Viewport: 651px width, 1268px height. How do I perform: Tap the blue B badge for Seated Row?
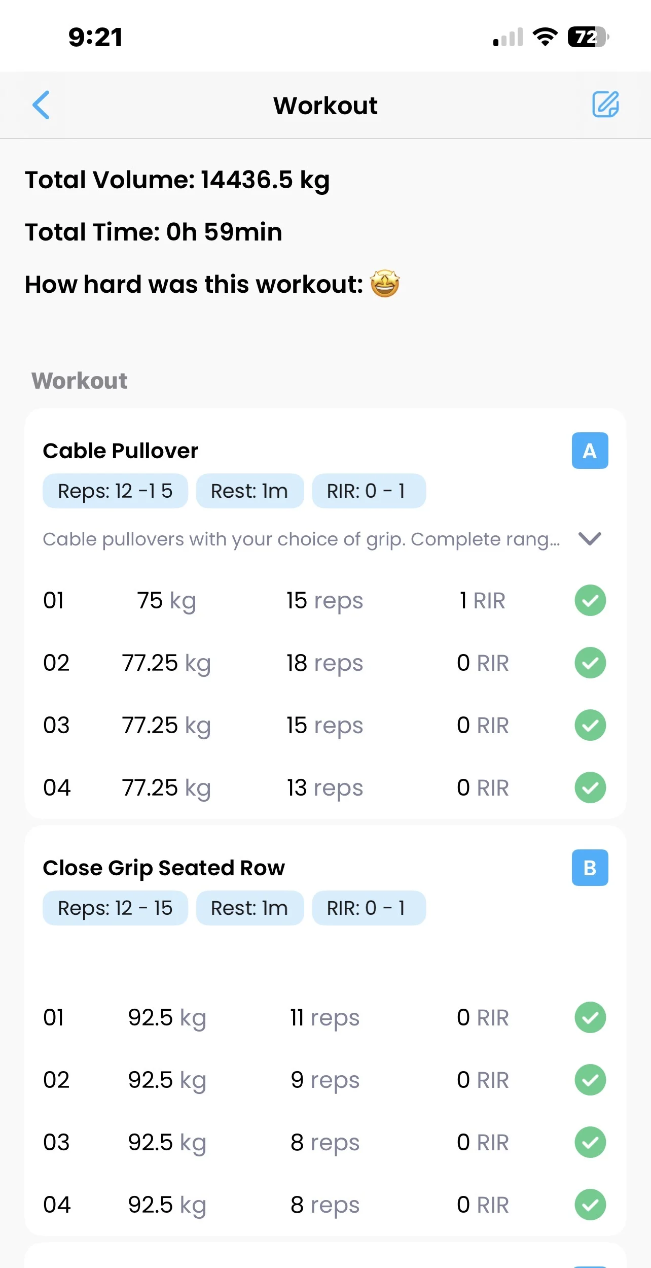tap(590, 868)
